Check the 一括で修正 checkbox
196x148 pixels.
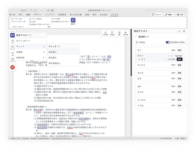(165, 59)
